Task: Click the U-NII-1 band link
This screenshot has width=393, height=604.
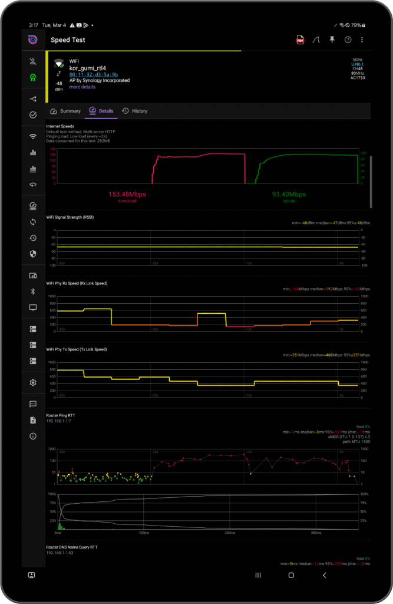Action: click(358, 64)
